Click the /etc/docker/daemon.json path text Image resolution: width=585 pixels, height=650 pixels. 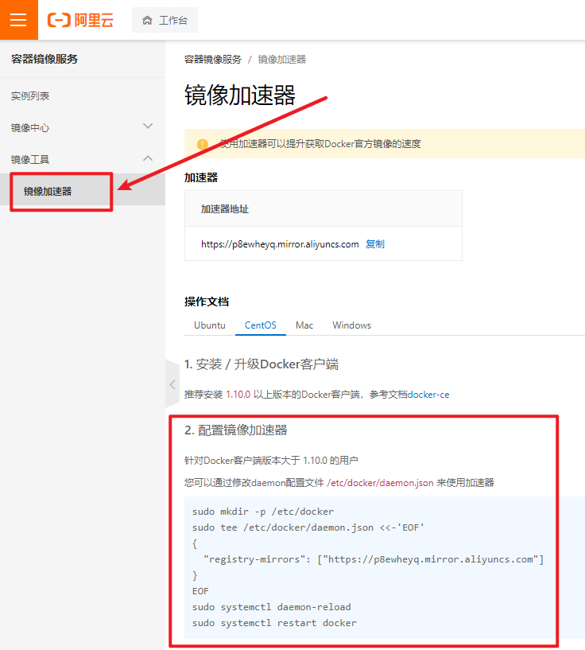(x=380, y=483)
